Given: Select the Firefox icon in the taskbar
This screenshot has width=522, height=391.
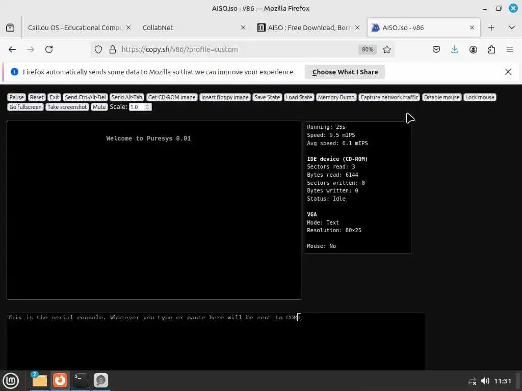Looking at the screenshot, I should (60, 381).
